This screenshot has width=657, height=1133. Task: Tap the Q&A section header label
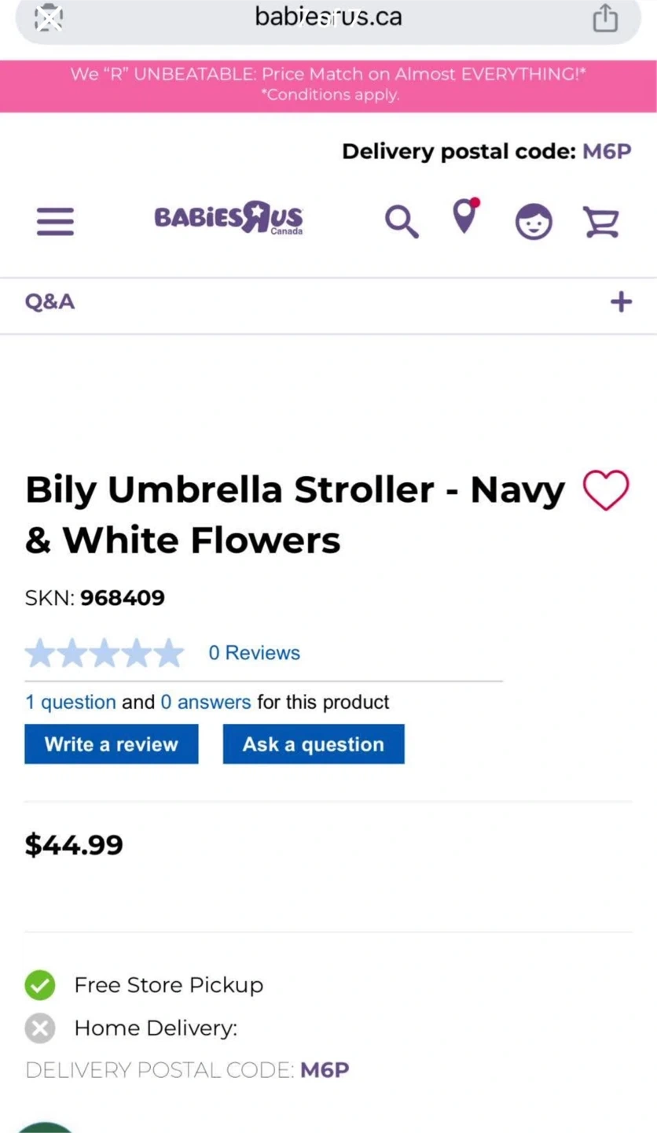click(50, 302)
